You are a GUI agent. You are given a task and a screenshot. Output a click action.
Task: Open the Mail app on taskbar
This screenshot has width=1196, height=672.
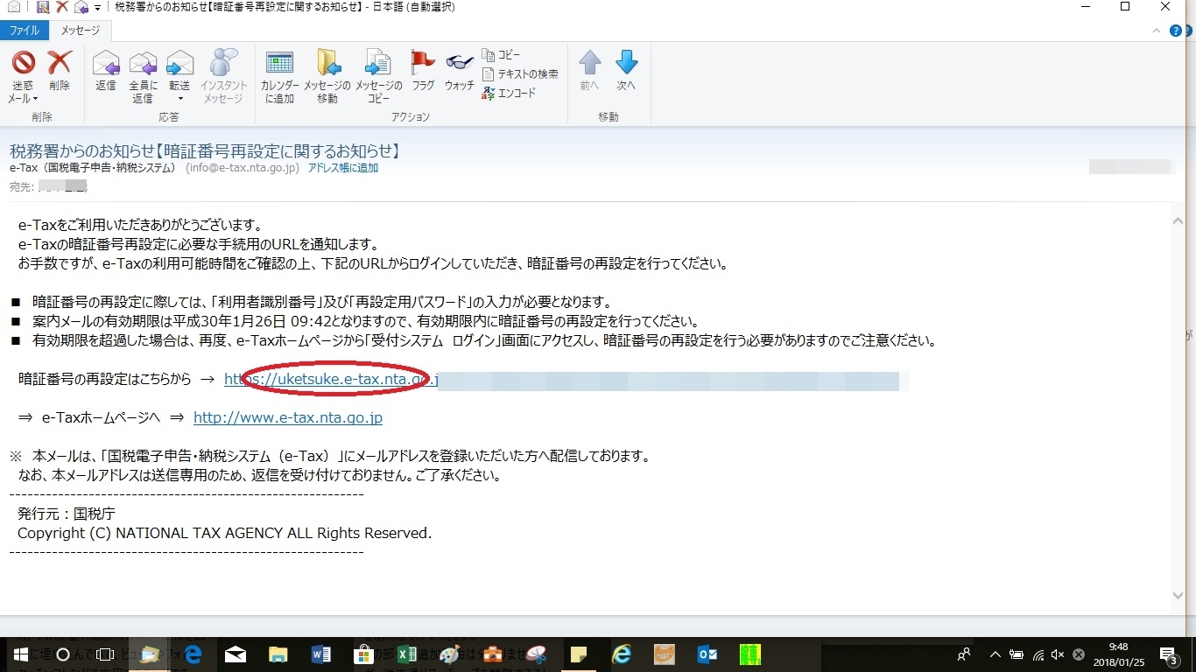pos(236,654)
